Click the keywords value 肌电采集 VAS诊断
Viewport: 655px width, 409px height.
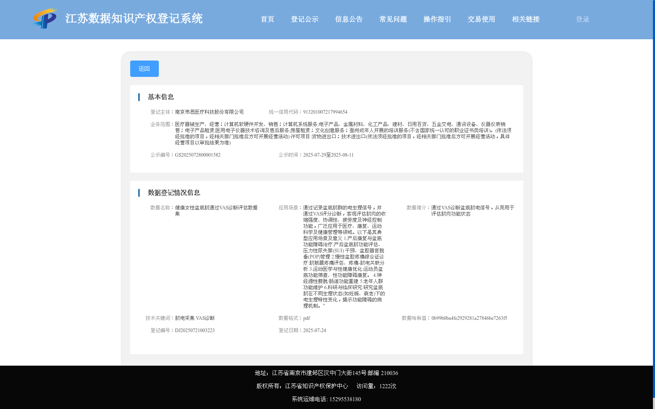click(x=195, y=318)
